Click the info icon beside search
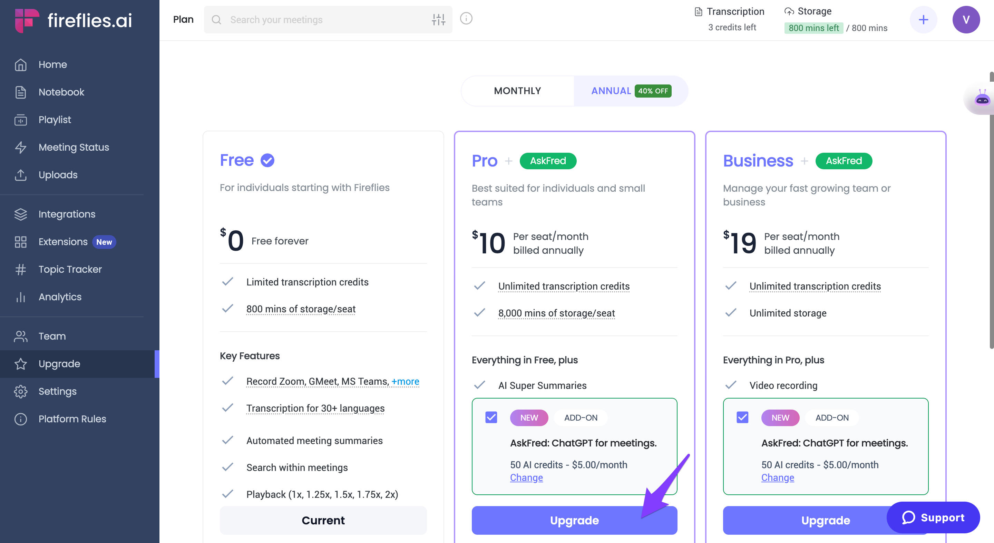The height and width of the screenshot is (543, 994). tap(466, 19)
